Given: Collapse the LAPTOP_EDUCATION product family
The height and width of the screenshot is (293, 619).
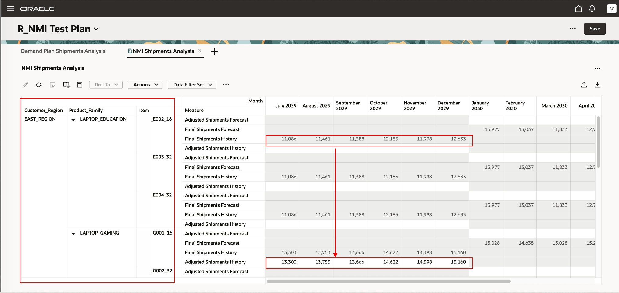Looking at the screenshot, I should [73, 120].
